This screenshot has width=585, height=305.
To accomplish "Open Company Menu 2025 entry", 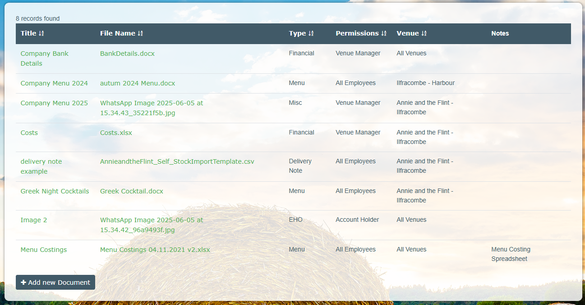I will (54, 103).
